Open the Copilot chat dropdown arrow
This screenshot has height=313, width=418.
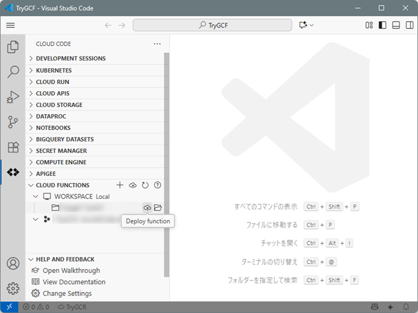coord(311,25)
